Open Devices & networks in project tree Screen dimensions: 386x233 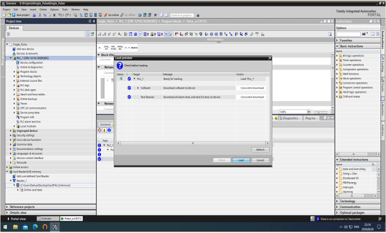(27, 53)
